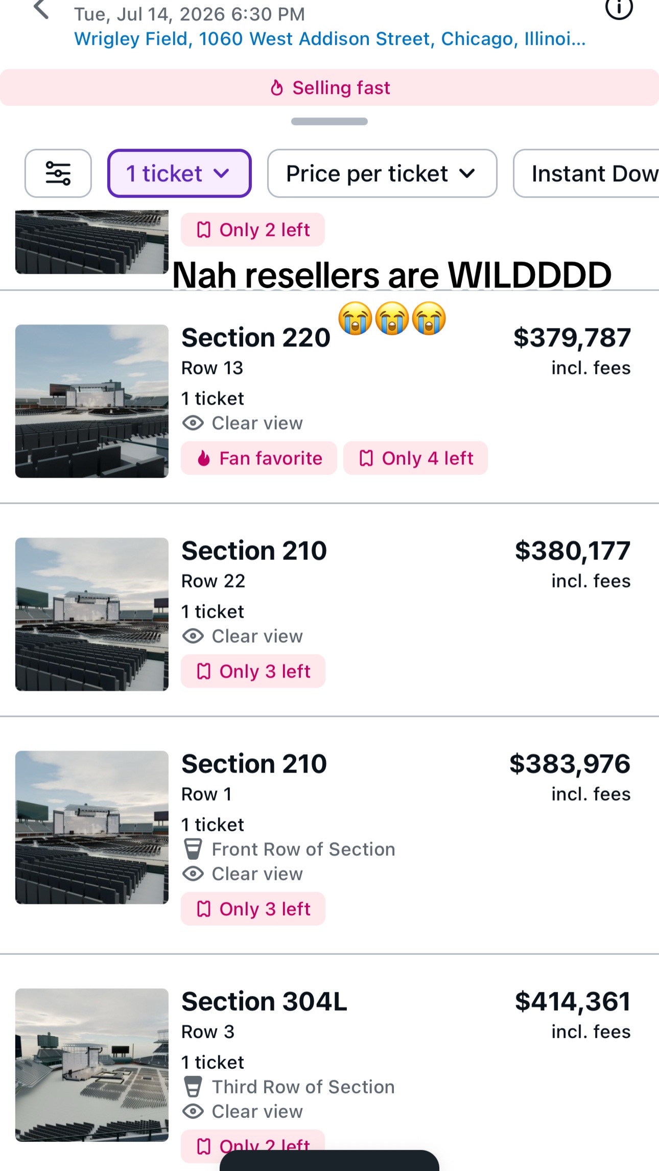Screen dimensions: 659x1171
Task: Open the event info circle icon
Action: tap(619, 9)
